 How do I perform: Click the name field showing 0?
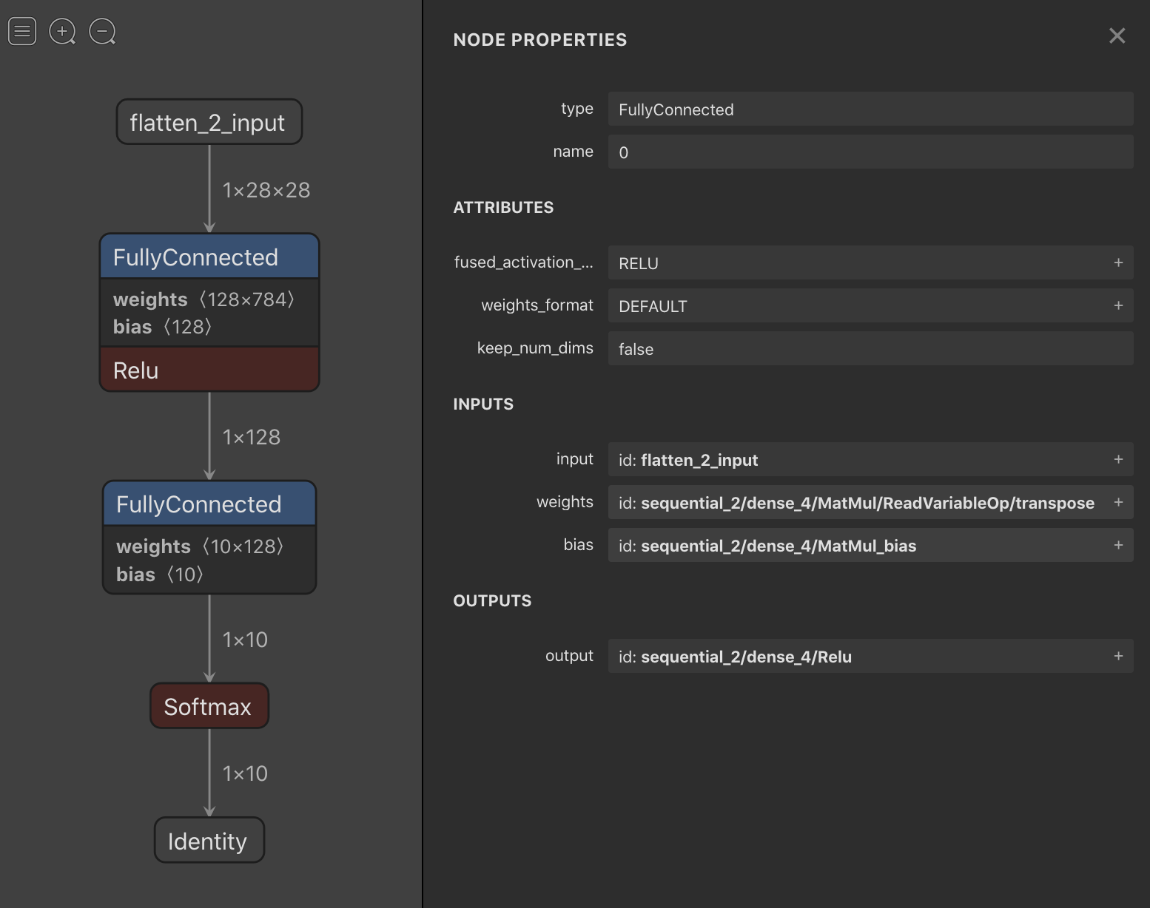(x=870, y=152)
